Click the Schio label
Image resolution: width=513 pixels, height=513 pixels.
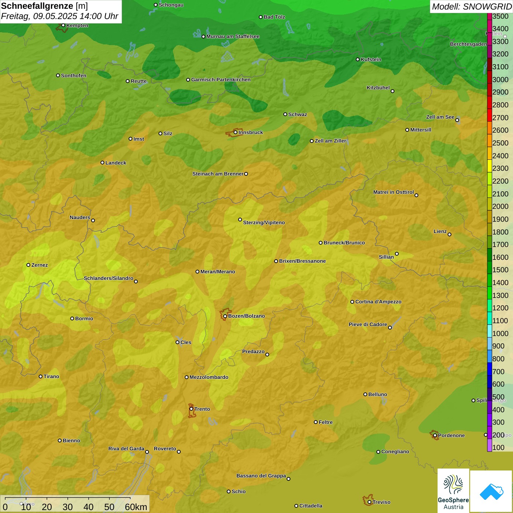pyautogui.click(x=239, y=491)
